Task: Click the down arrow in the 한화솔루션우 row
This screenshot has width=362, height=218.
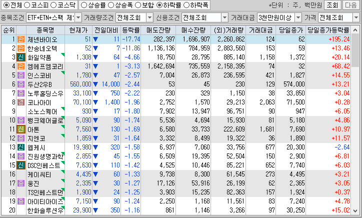Action: click(95, 210)
